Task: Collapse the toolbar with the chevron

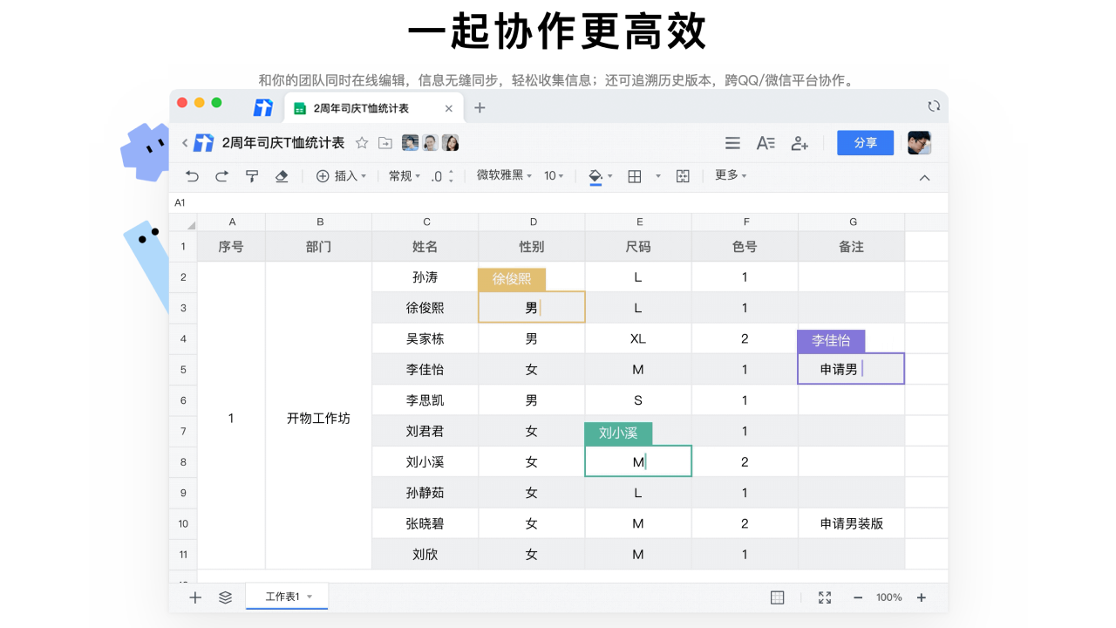Action: (925, 178)
